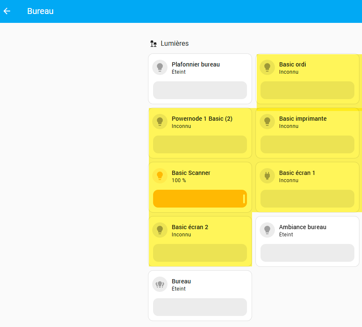Click the Plafonnier bureau brightness slider
The width and height of the screenshot is (362, 327).
pos(200,90)
